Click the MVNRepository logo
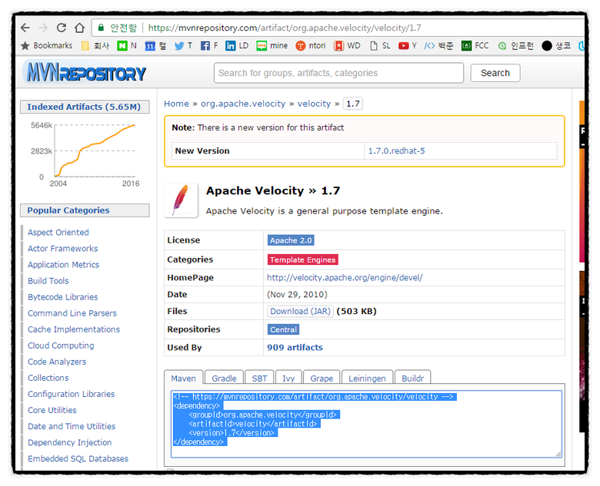The height and width of the screenshot is (486, 600). point(84,72)
